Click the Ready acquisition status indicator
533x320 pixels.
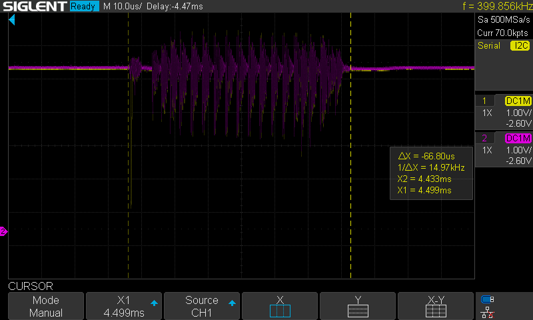pyautogui.click(x=84, y=6)
